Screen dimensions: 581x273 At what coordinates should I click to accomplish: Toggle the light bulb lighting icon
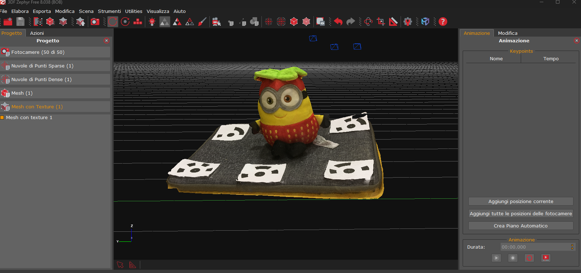coord(152,22)
